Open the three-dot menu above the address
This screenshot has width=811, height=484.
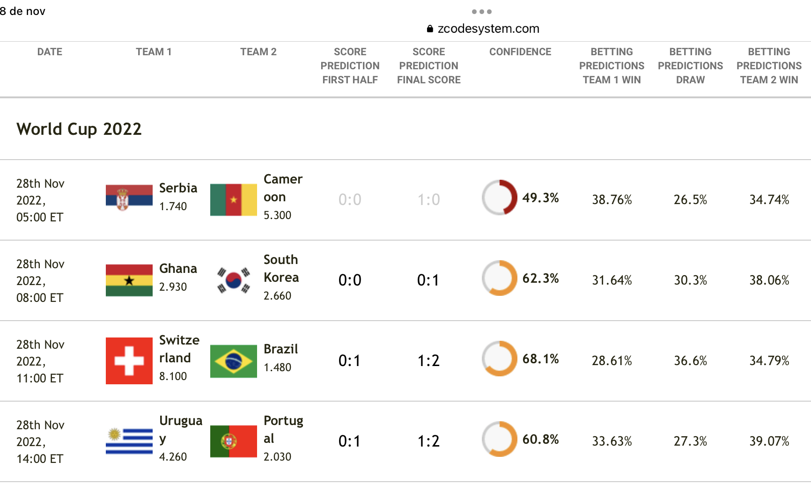(x=482, y=12)
